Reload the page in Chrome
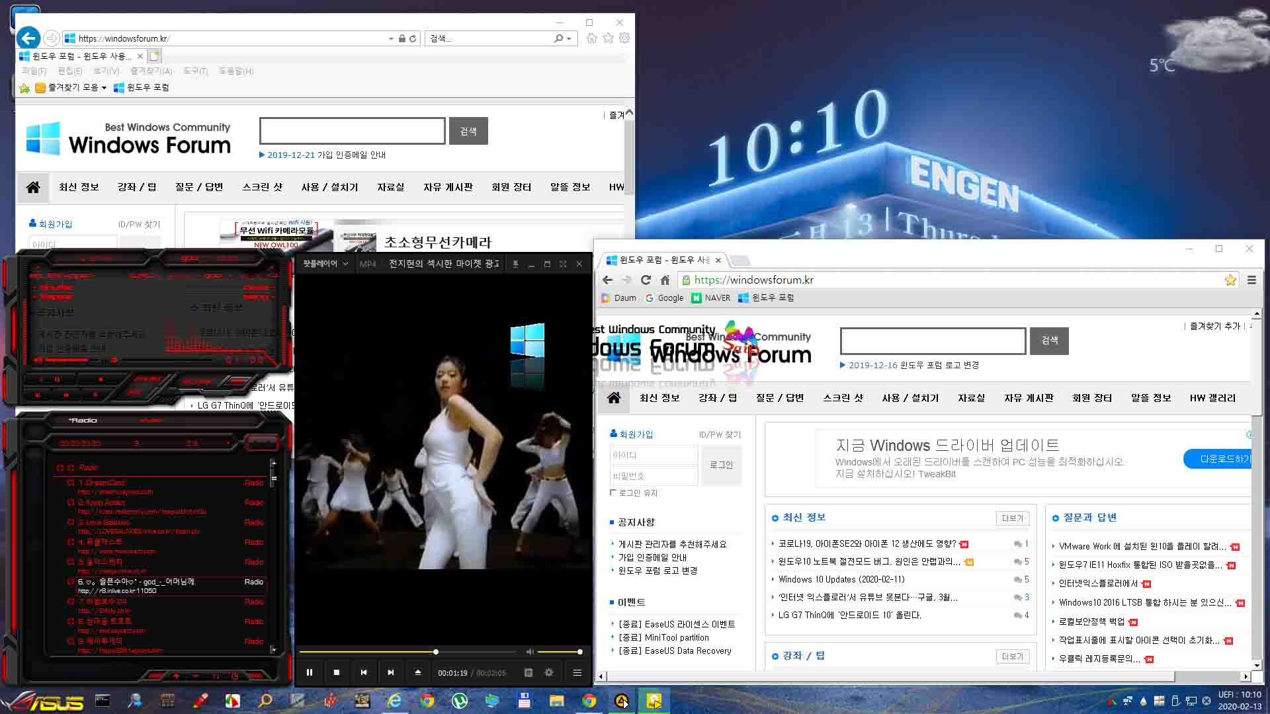The image size is (1270, 714). (646, 280)
